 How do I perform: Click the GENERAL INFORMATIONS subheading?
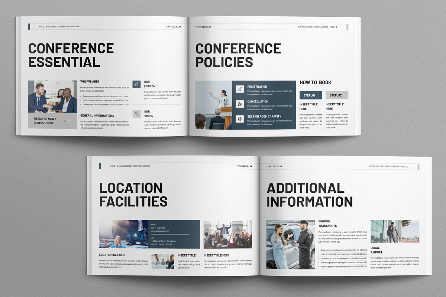click(x=97, y=116)
